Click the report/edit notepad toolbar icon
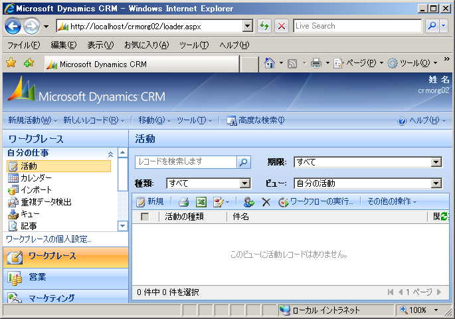 (x=219, y=202)
